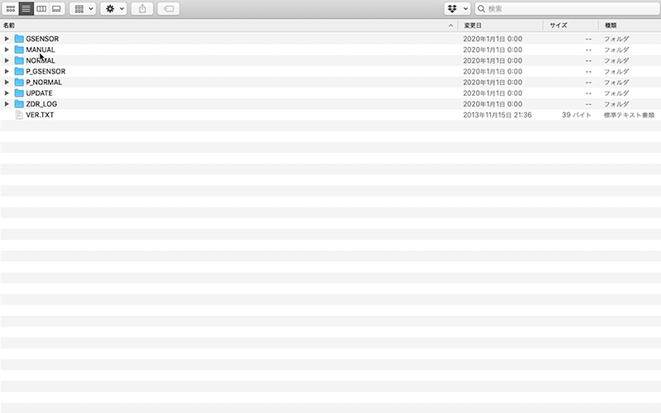Select list view mode button

pos(26,8)
